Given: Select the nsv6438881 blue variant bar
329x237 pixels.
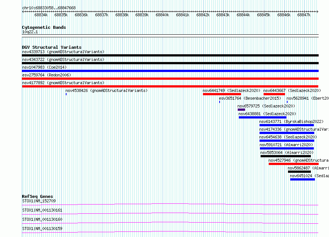Looking at the screenshot, I should [x=262, y=117].
